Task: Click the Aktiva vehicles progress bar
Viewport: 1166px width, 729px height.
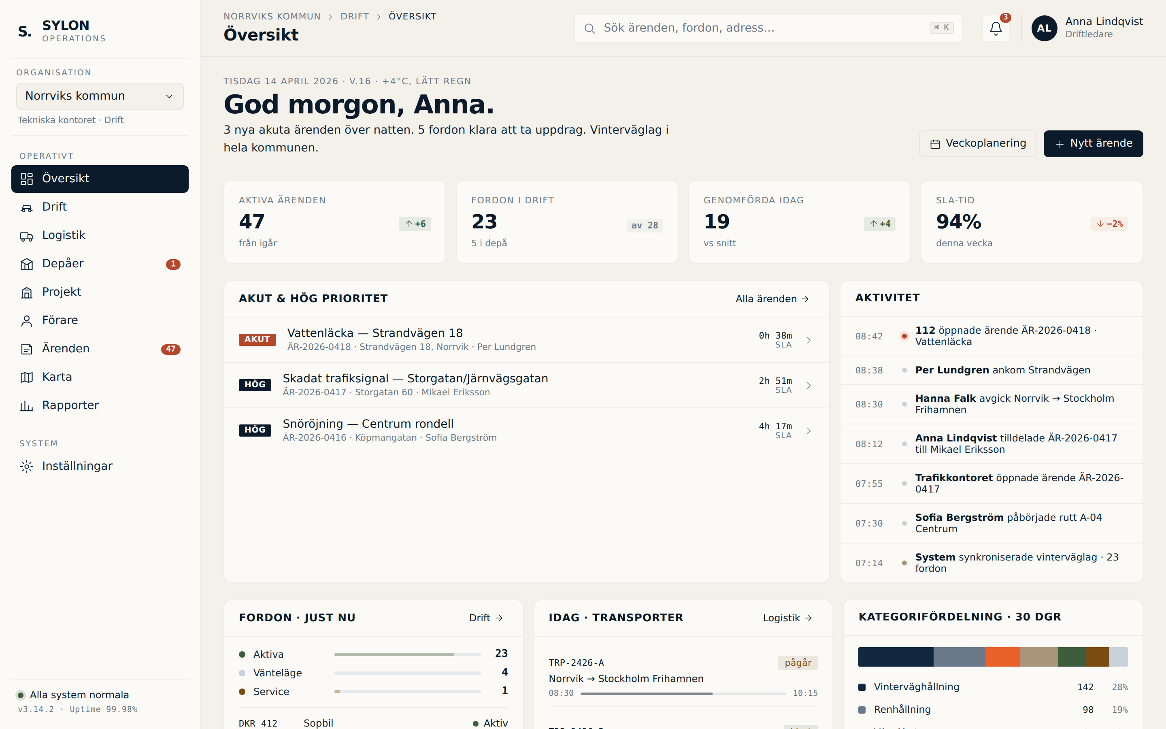Action: 408,655
